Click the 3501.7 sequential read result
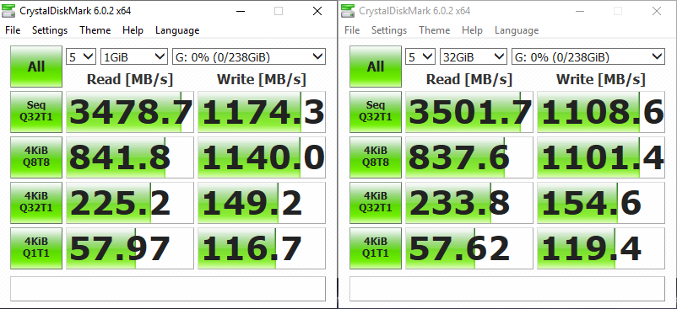 469,112
